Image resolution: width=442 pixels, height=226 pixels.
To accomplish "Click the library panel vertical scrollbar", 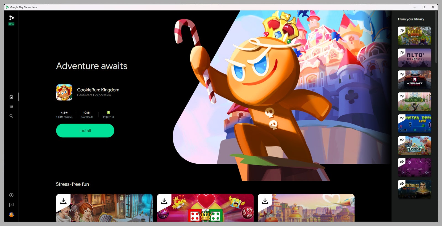I will [436, 37].
